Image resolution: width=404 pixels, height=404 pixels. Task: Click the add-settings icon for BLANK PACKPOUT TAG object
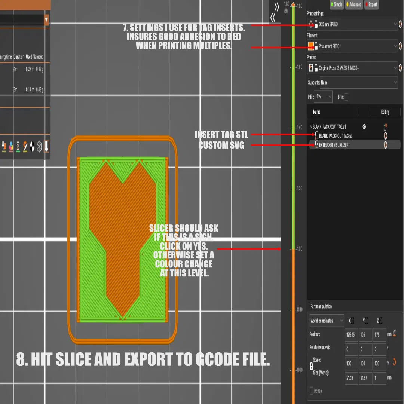pos(385,127)
